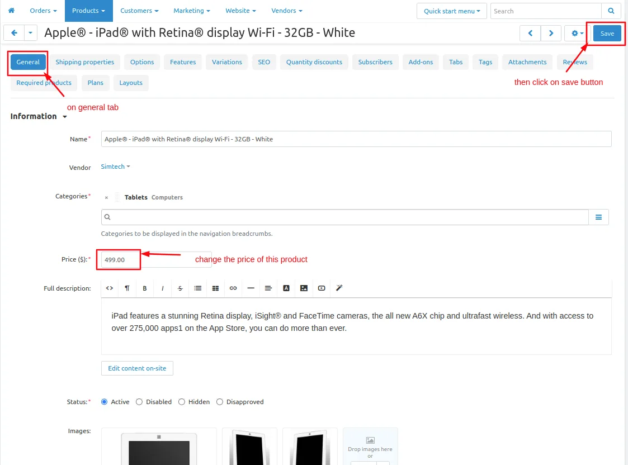
Task: Open the gear settings dropdown
Action: coord(577,33)
